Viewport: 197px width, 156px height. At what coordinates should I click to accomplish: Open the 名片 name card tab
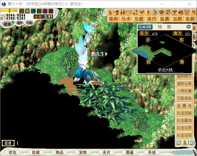coord(106,152)
